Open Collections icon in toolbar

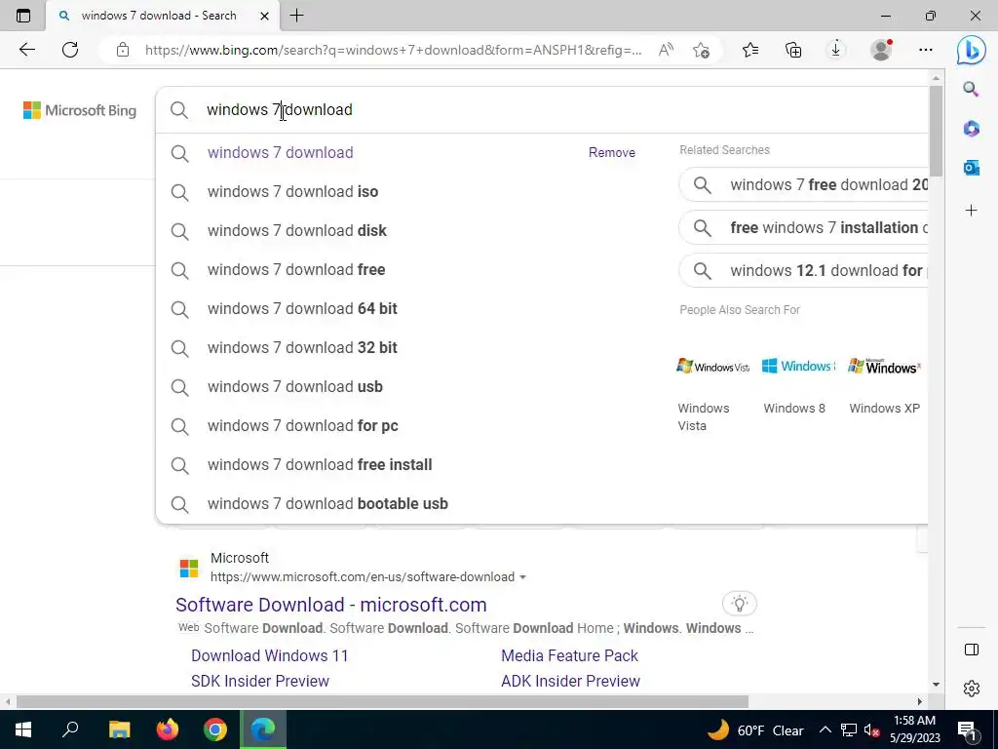[793, 50]
